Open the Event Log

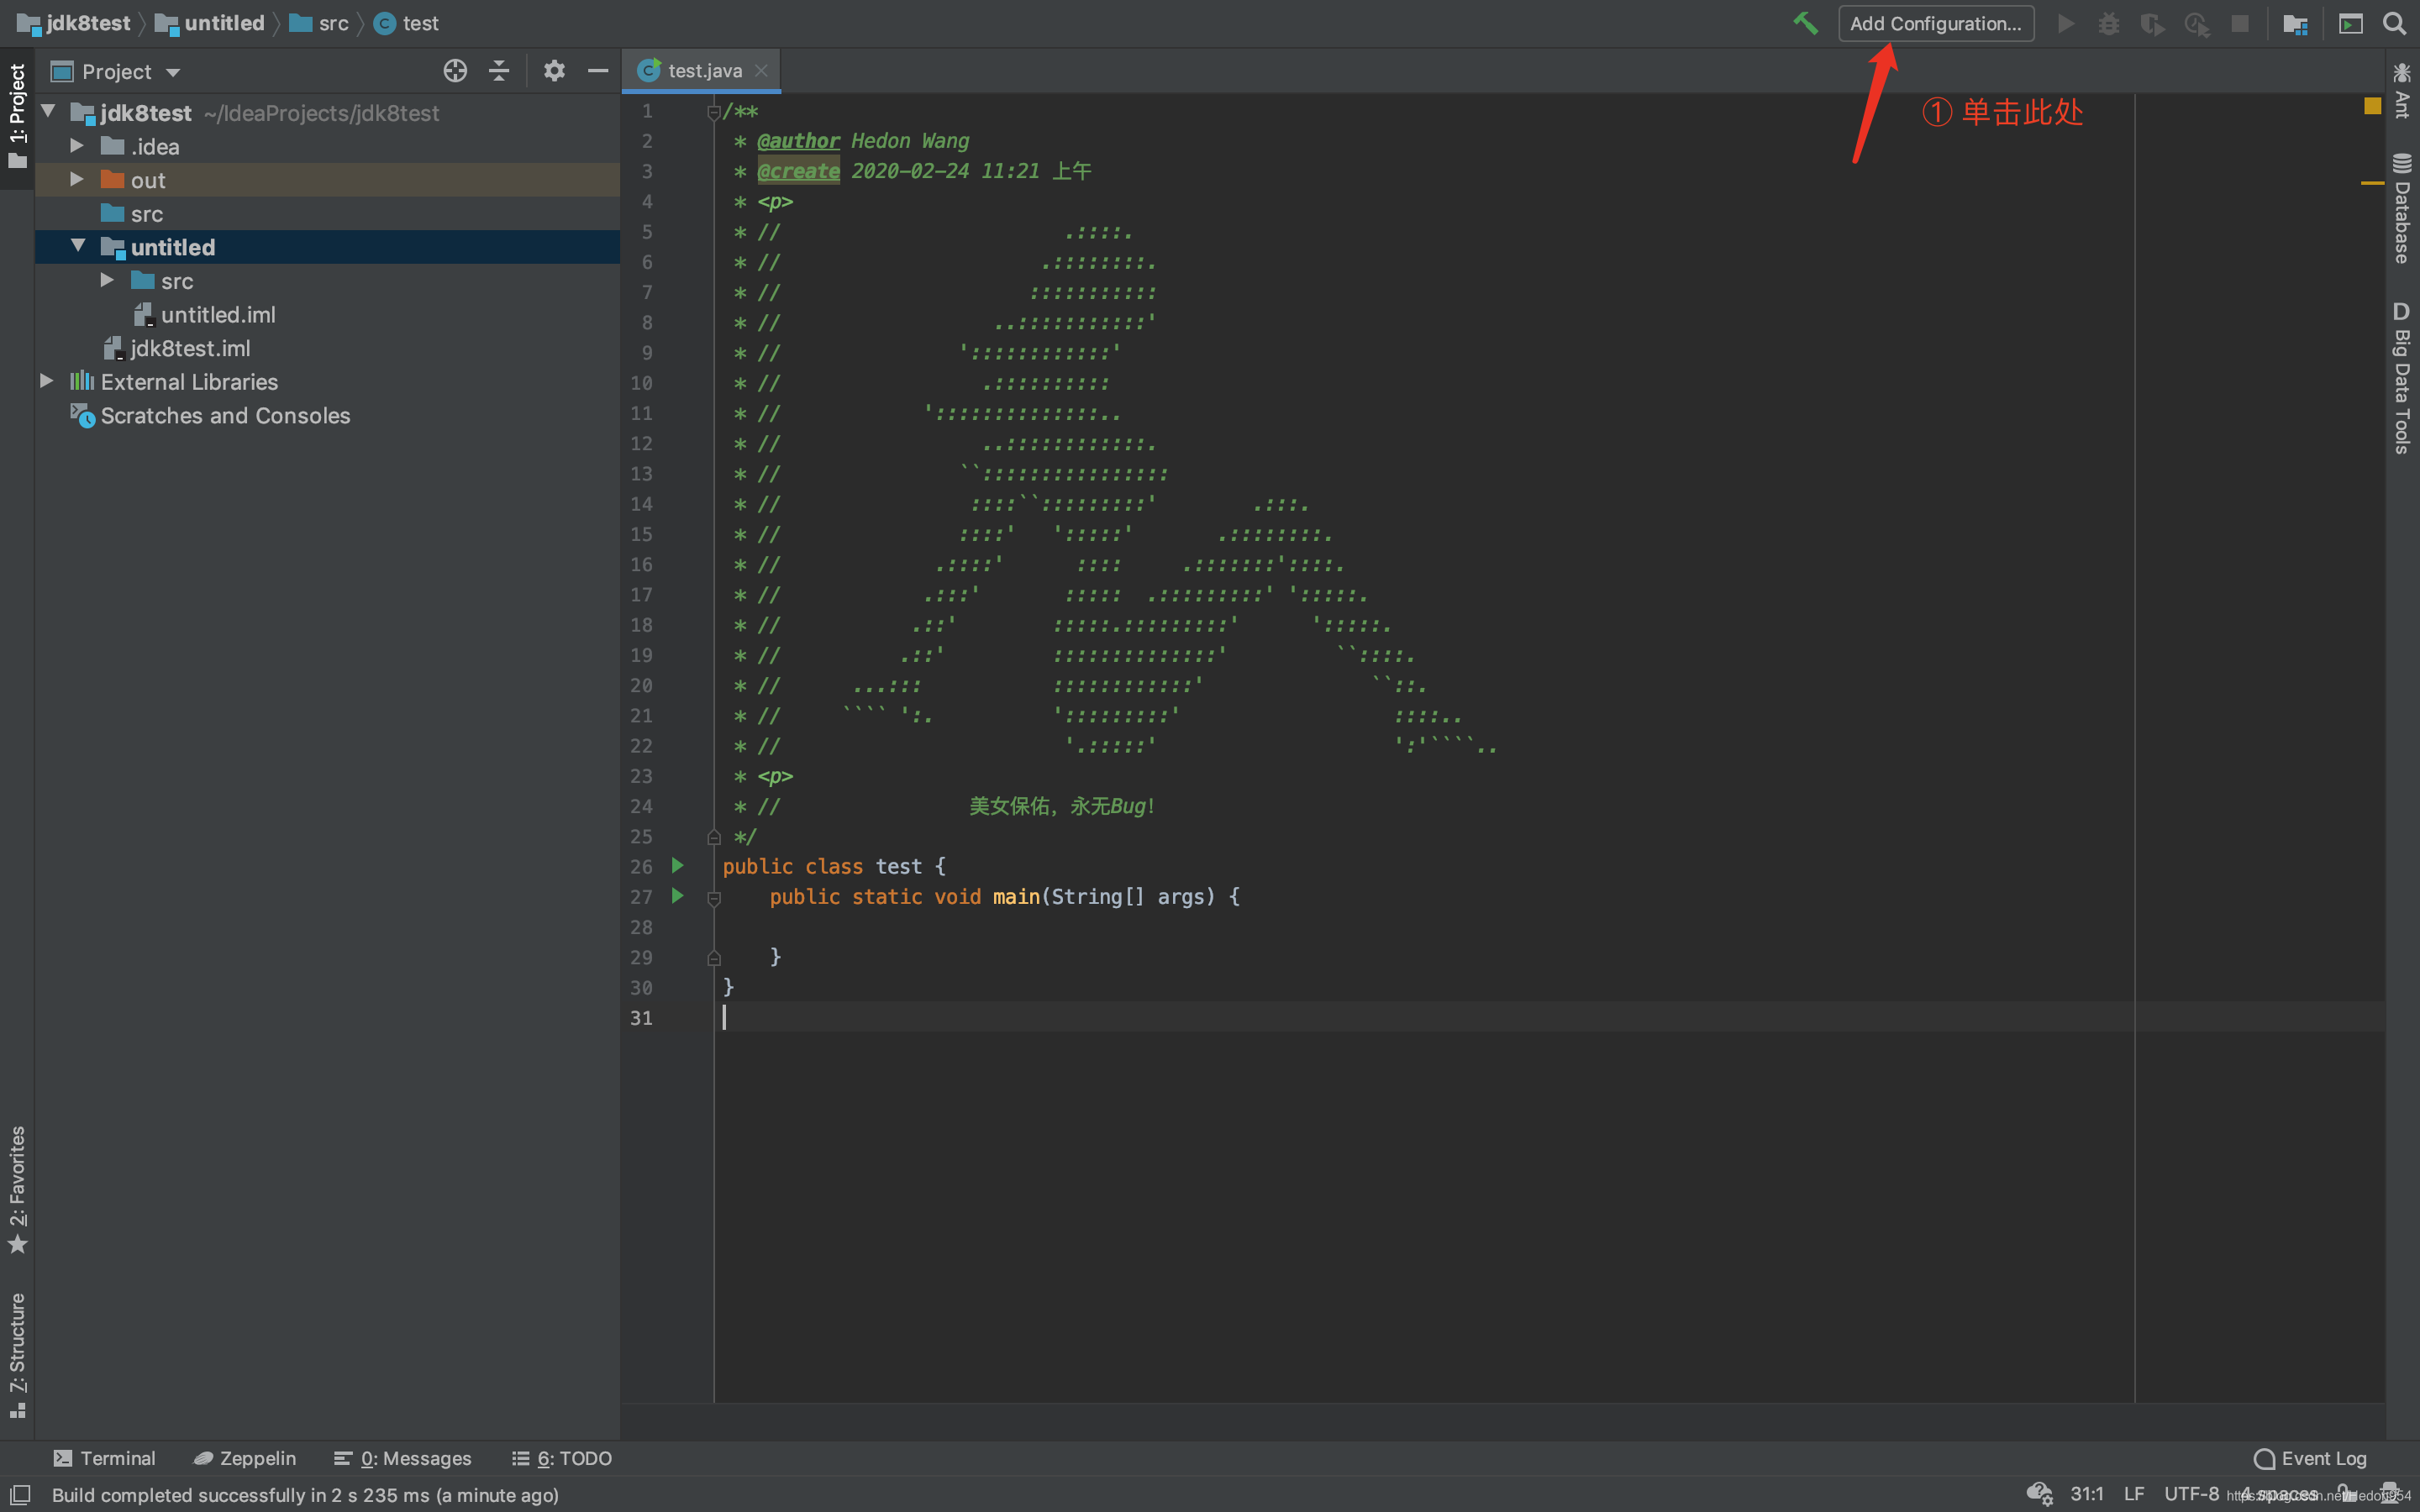2311,1458
